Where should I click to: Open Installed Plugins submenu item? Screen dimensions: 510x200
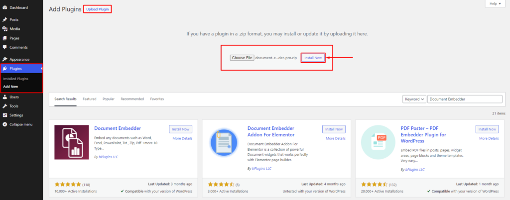pyautogui.click(x=15, y=79)
